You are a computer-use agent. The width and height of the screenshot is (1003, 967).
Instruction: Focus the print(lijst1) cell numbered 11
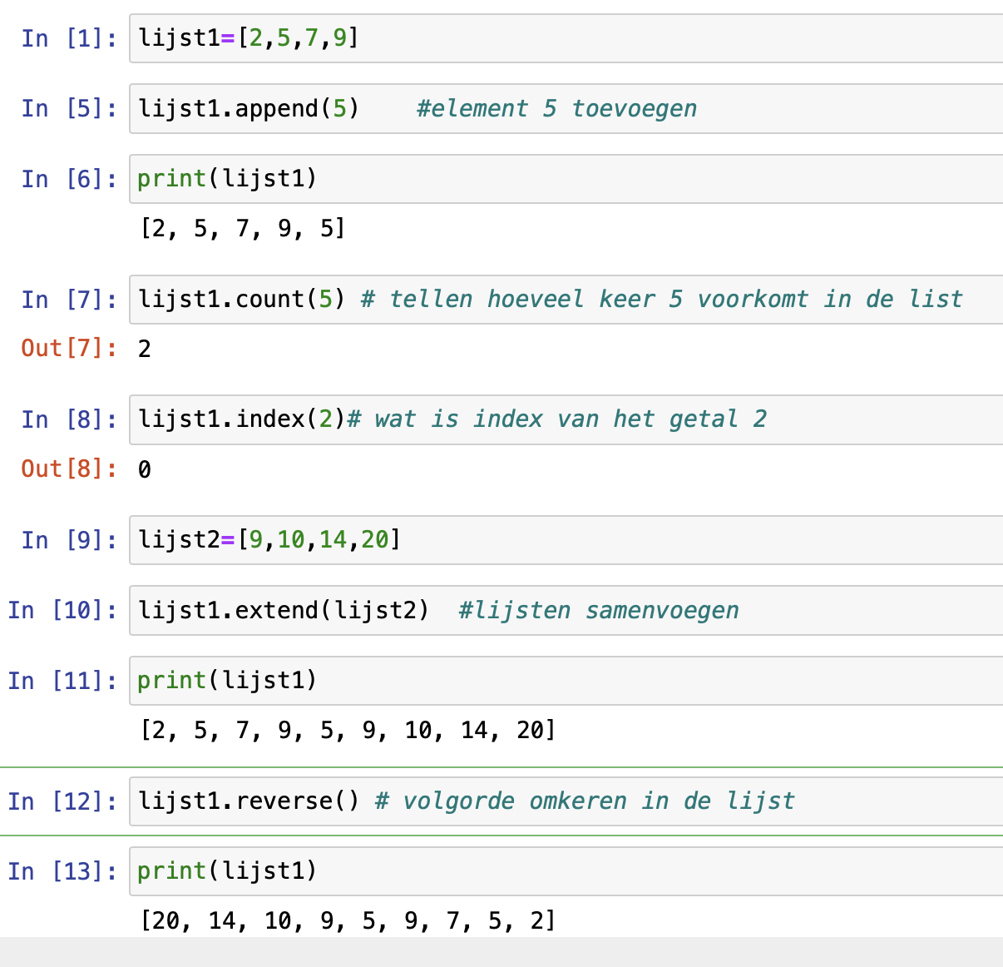566,681
